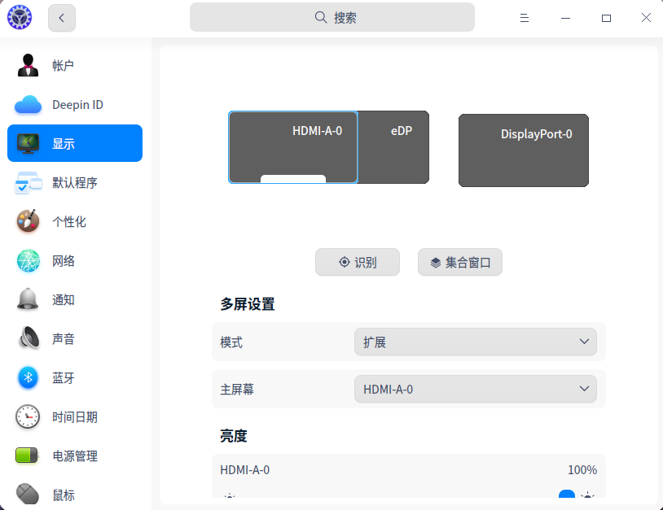Open the 模式 (Mode) dropdown

[x=475, y=342]
